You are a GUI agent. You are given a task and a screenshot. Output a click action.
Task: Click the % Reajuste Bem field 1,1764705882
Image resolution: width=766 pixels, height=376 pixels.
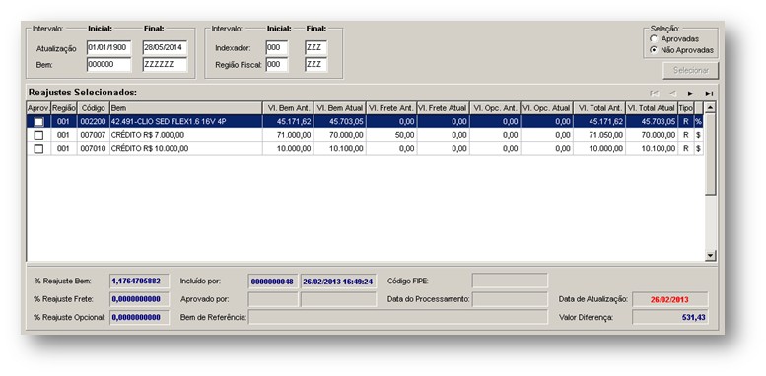[139, 281]
